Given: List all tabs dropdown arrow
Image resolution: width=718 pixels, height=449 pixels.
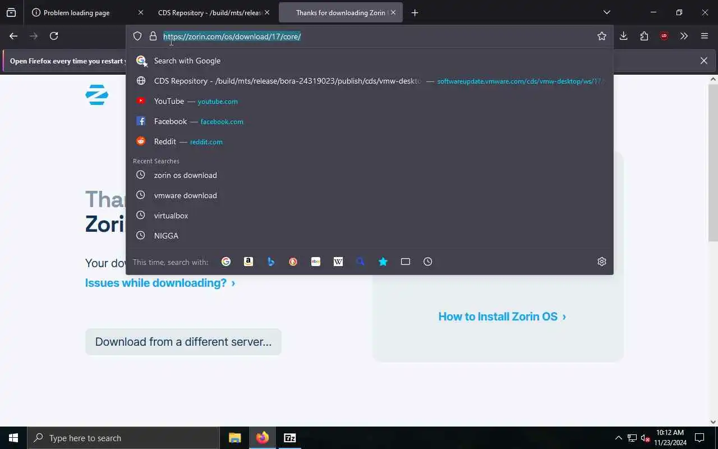Looking at the screenshot, I should [x=606, y=12].
